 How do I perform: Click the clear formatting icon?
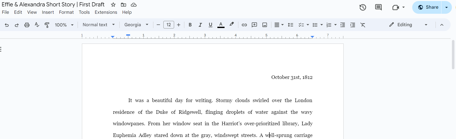tap(363, 25)
